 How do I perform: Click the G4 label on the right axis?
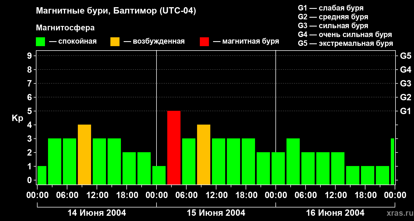[405, 70]
